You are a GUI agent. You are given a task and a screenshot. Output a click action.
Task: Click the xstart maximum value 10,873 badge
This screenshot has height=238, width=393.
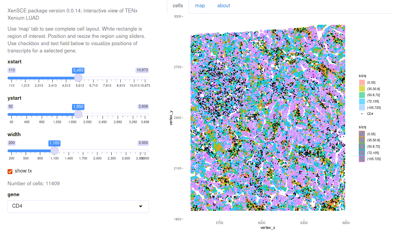point(142,70)
